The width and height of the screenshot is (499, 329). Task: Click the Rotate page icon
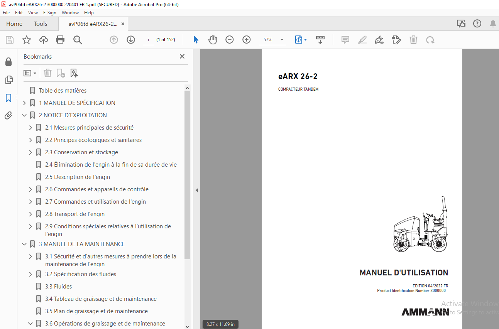[x=430, y=40]
